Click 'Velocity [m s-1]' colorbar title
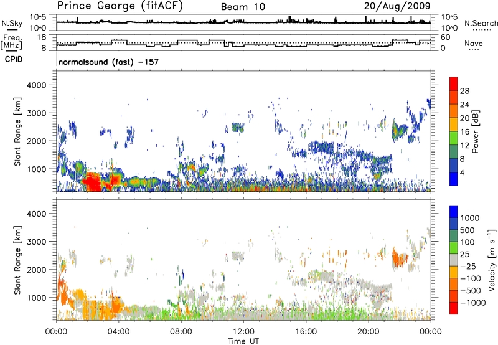498x345 pixels. click(492, 260)
